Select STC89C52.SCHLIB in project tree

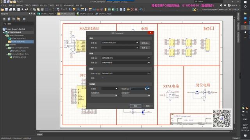click(20, 57)
